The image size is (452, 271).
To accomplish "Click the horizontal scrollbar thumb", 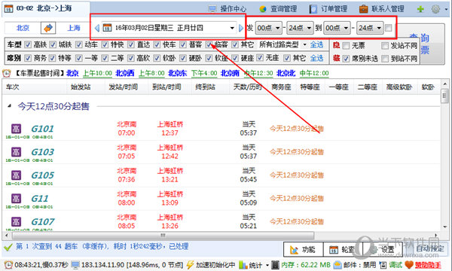I will [163, 236].
